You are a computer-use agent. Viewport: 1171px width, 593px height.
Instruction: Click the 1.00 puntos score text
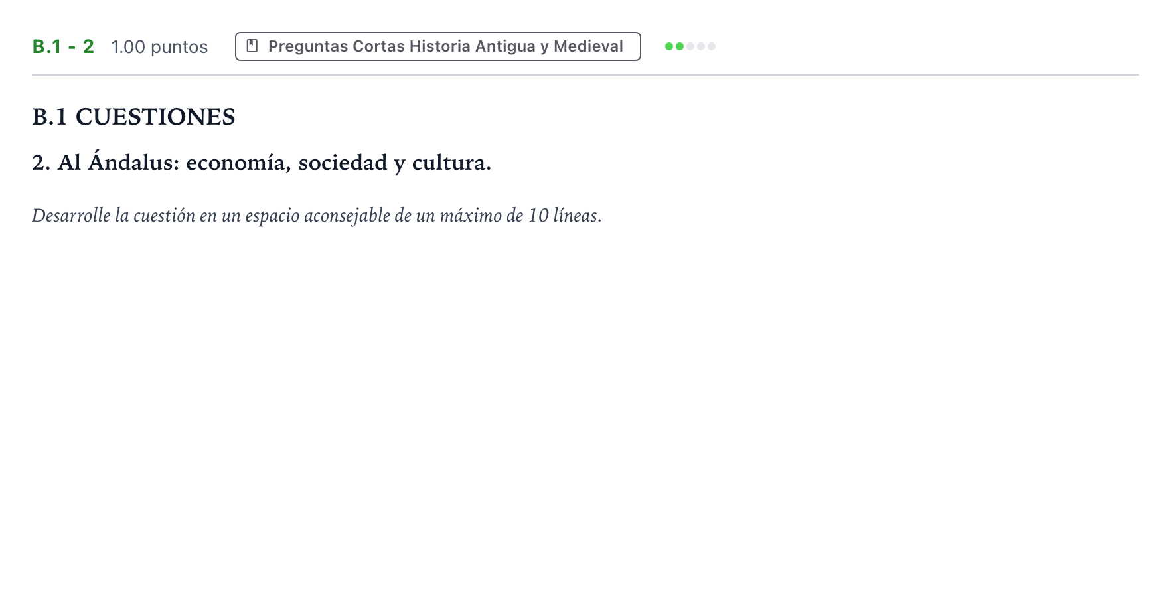(159, 47)
